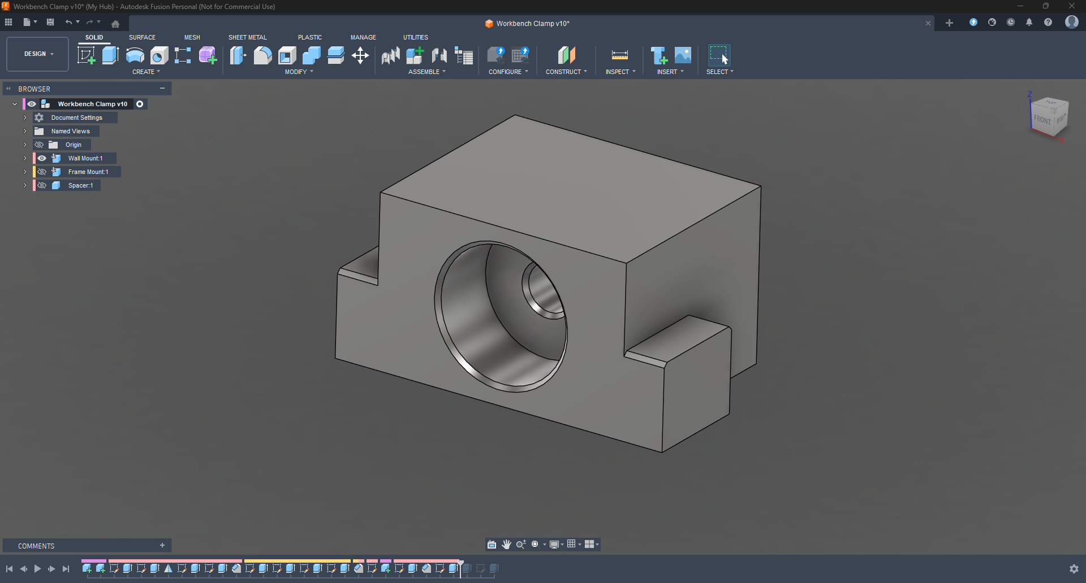Switch to the SHEET METAL tab
1086x583 pixels.
[x=247, y=37]
